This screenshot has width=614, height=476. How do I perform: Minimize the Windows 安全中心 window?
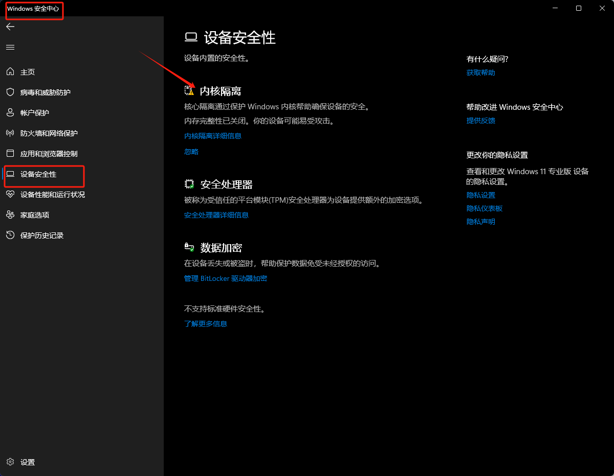tap(555, 8)
